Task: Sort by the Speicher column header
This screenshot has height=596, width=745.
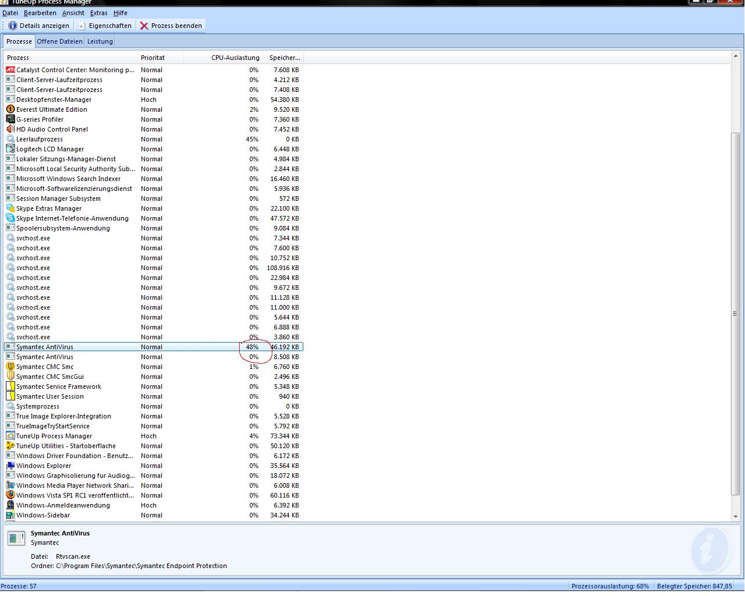Action: click(284, 58)
